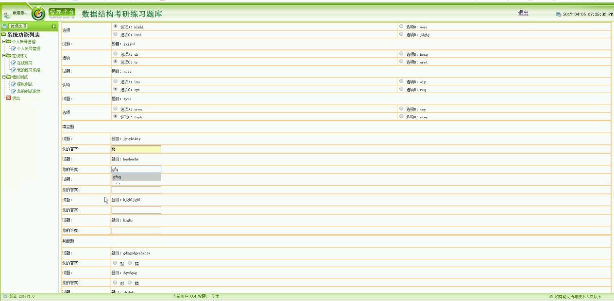Viewport: 614px width, 301px height.
Task: Click the grid icon beside 管理选项
Action: (4, 26)
